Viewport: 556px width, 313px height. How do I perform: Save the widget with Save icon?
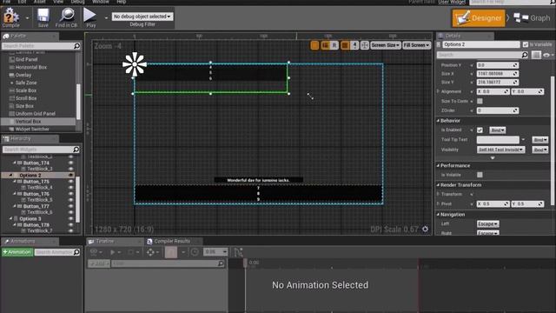[x=43, y=17]
